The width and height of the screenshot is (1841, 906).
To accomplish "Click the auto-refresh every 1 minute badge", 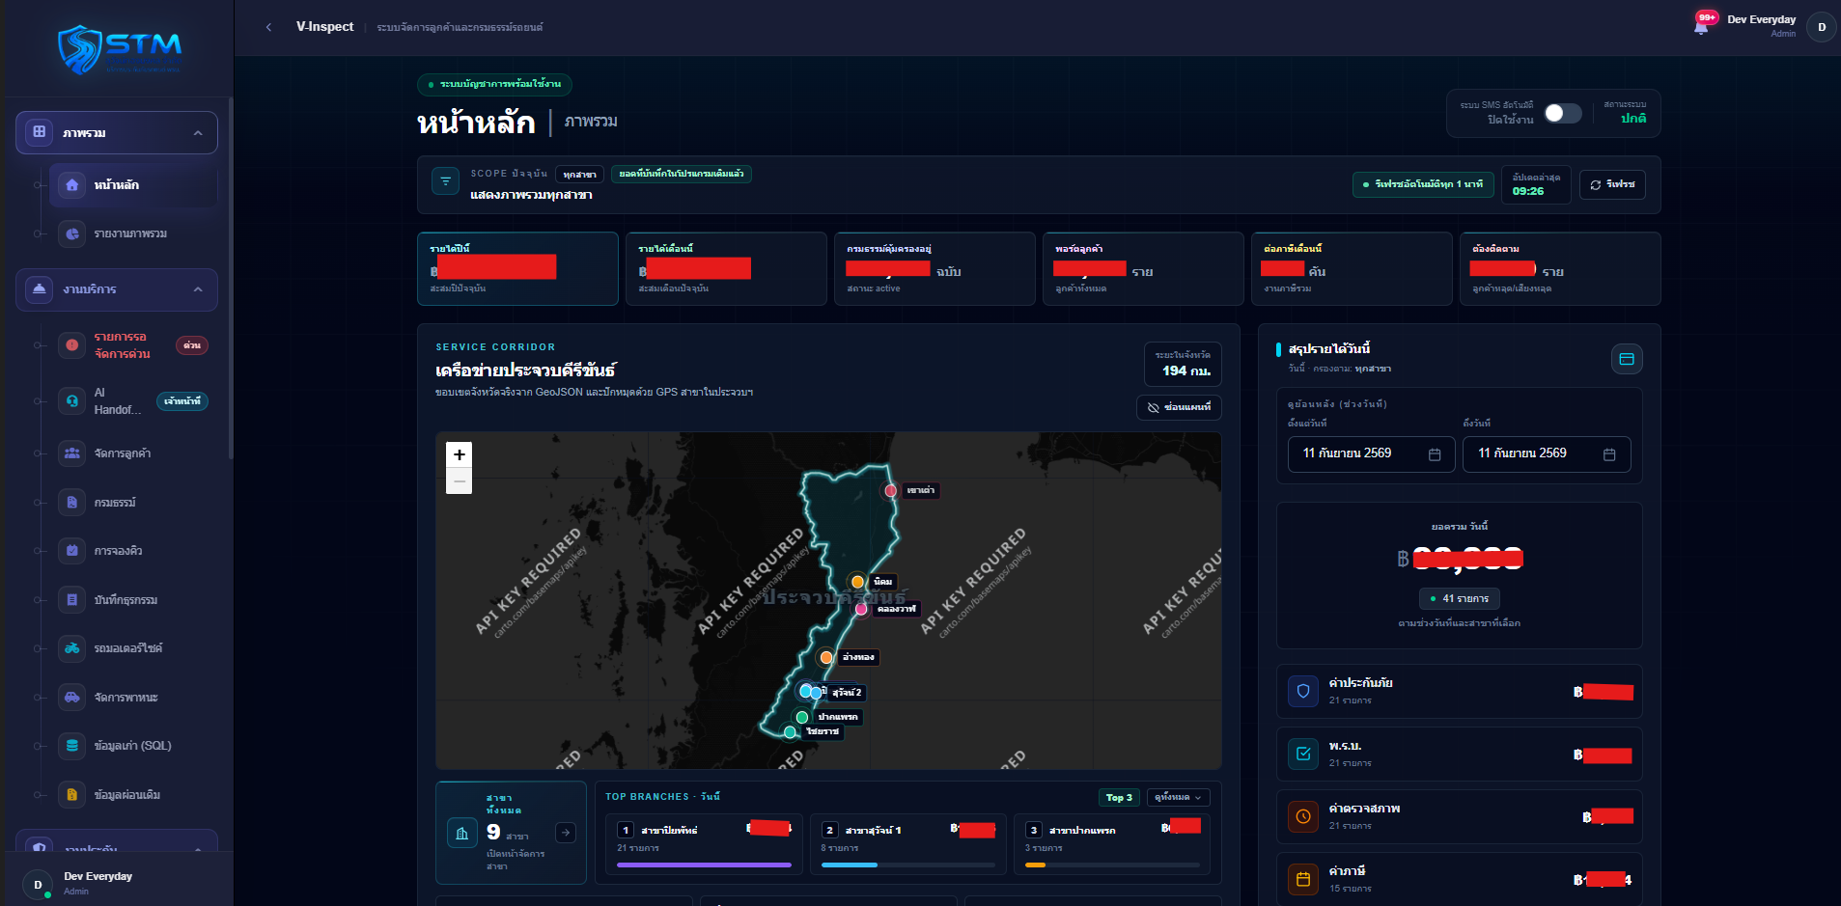I will pyautogui.click(x=1423, y=184).
